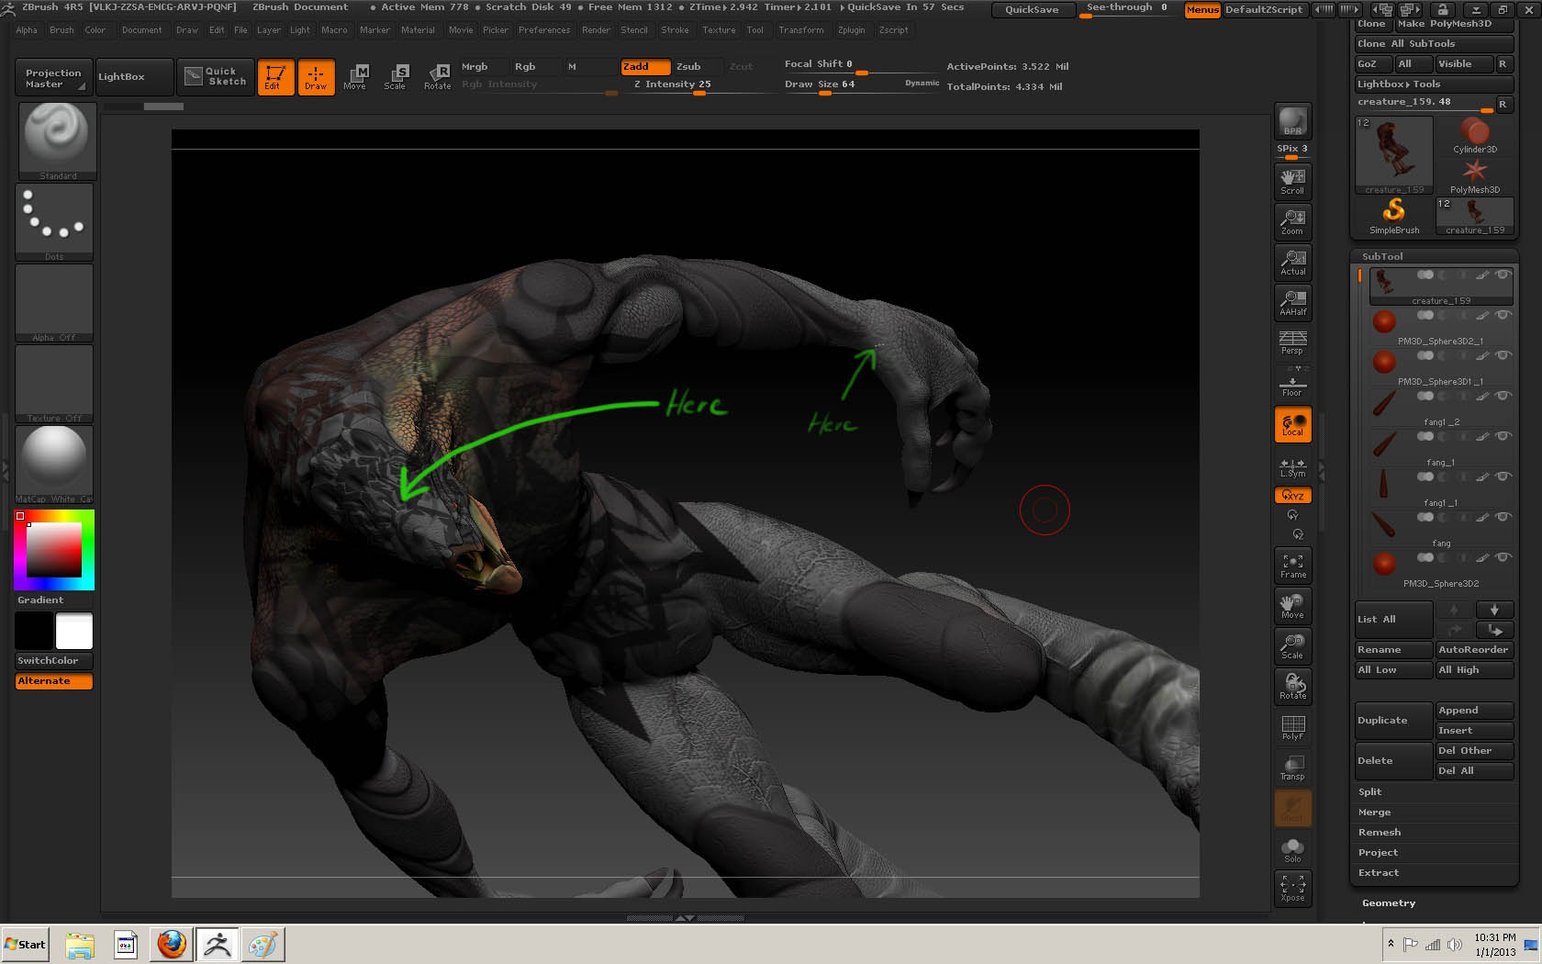Select the Rotate tool in top toolbar
This screenshot has height=964, width=1542.
pyautogui.click(x=438, y=76)
